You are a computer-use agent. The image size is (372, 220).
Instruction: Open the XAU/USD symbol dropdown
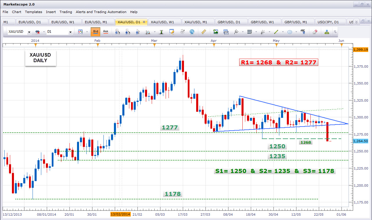pyautogui.click(x=29, y=32)
